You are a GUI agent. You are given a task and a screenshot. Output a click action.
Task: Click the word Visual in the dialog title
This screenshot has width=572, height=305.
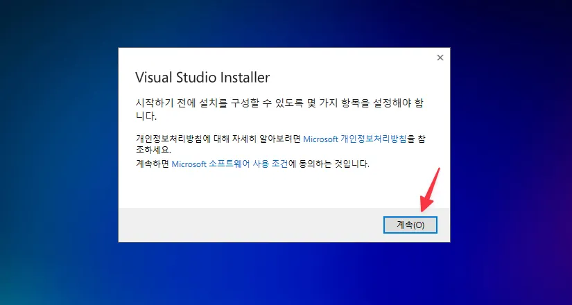[154, 78]
